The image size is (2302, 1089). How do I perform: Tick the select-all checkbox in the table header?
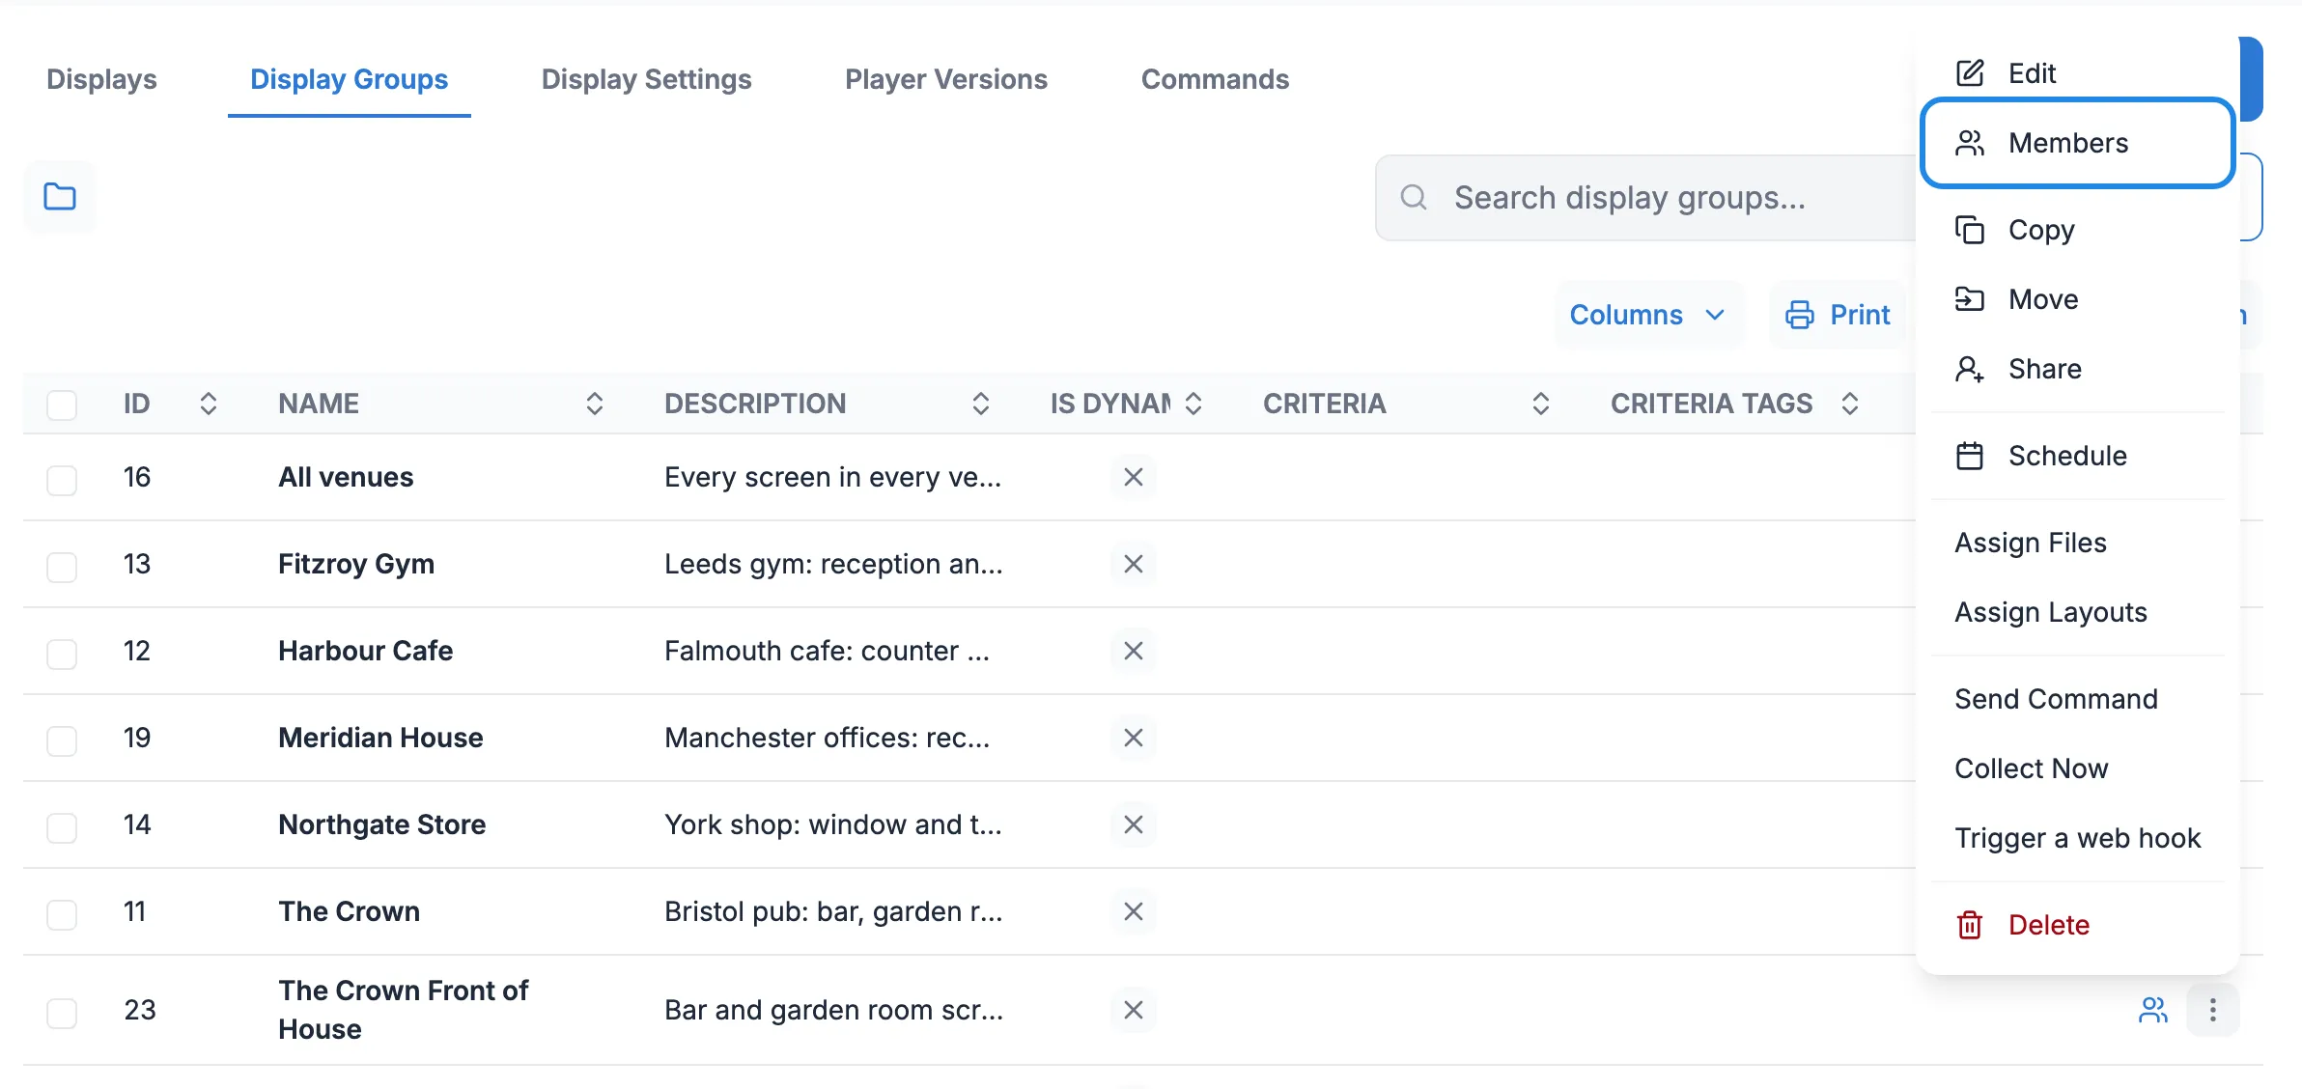[62, 405]
